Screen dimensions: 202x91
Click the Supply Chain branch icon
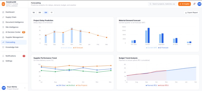3,17
